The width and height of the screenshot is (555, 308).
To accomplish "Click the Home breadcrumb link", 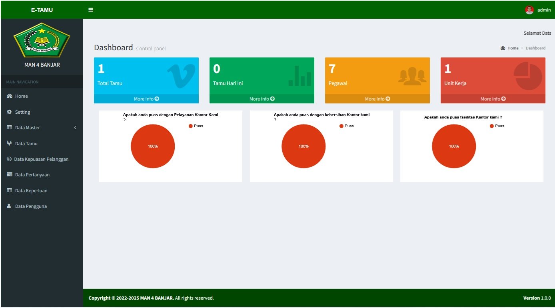I will (513, 48).
